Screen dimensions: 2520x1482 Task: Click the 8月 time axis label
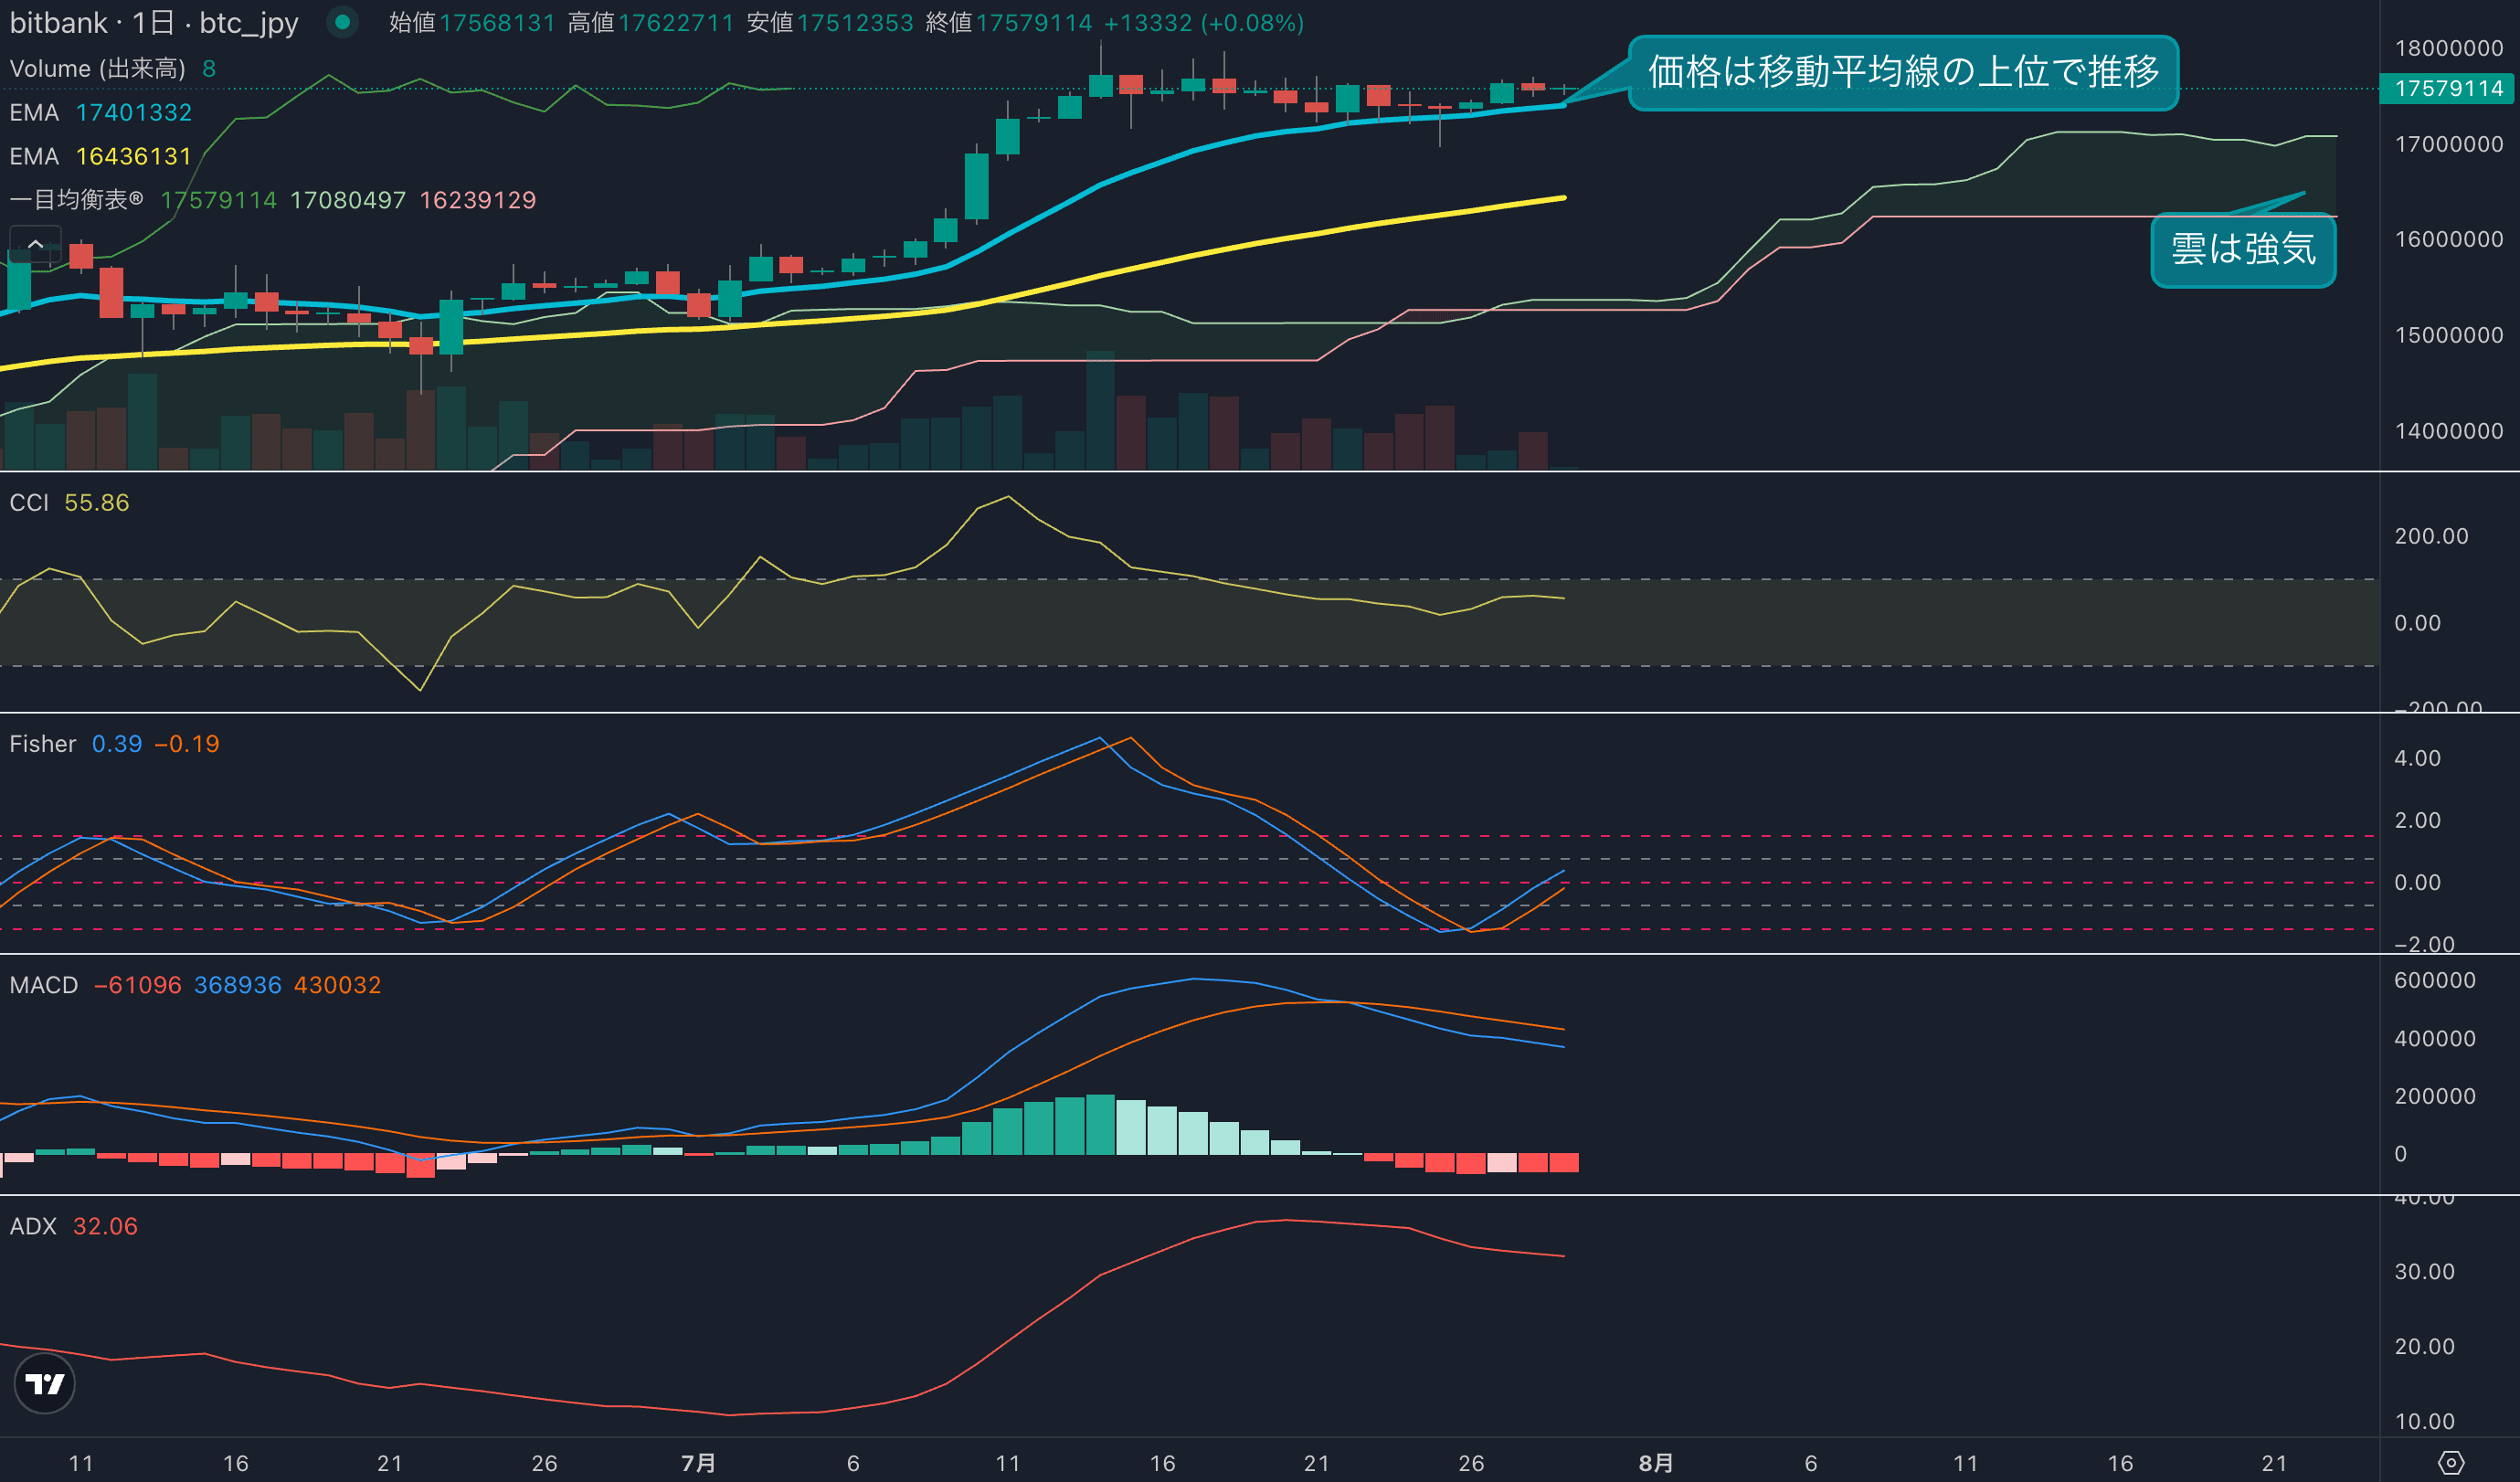pos(1655,1463)
